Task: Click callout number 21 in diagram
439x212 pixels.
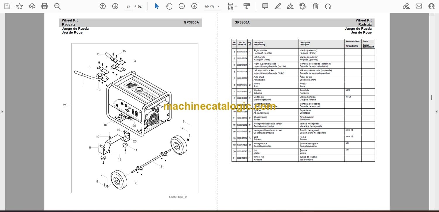Action: (x=65, y=105)
